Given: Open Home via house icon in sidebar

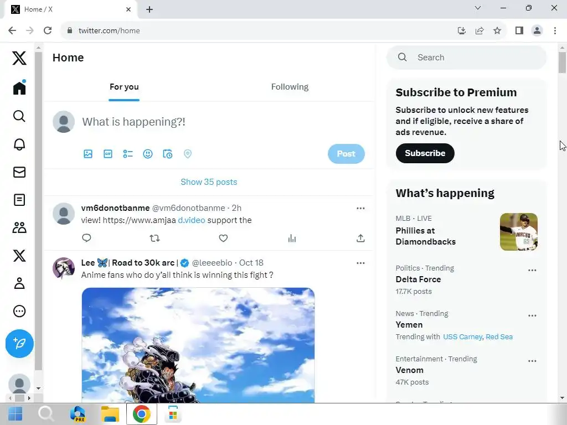Looking at the screenshot, I should click(19, 88).
